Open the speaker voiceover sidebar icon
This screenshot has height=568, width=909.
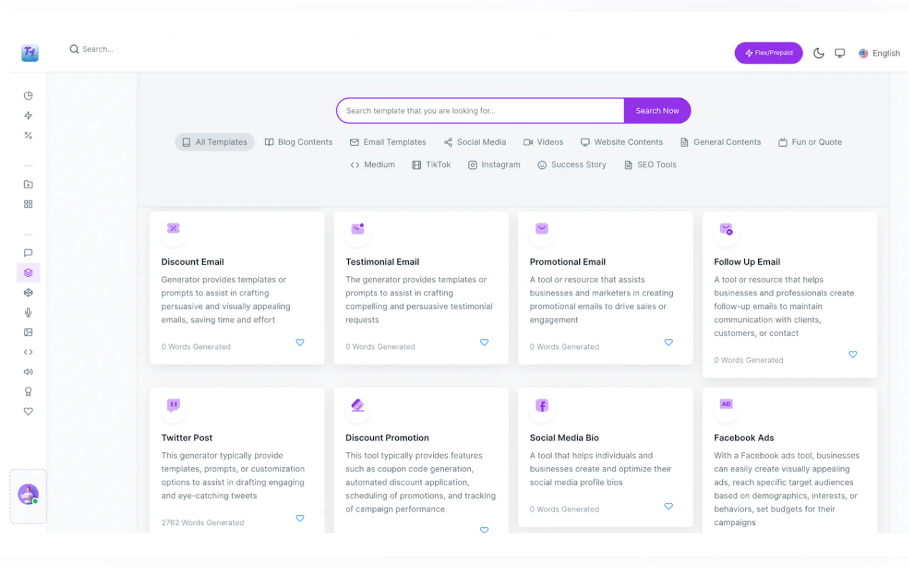[28, 372]
